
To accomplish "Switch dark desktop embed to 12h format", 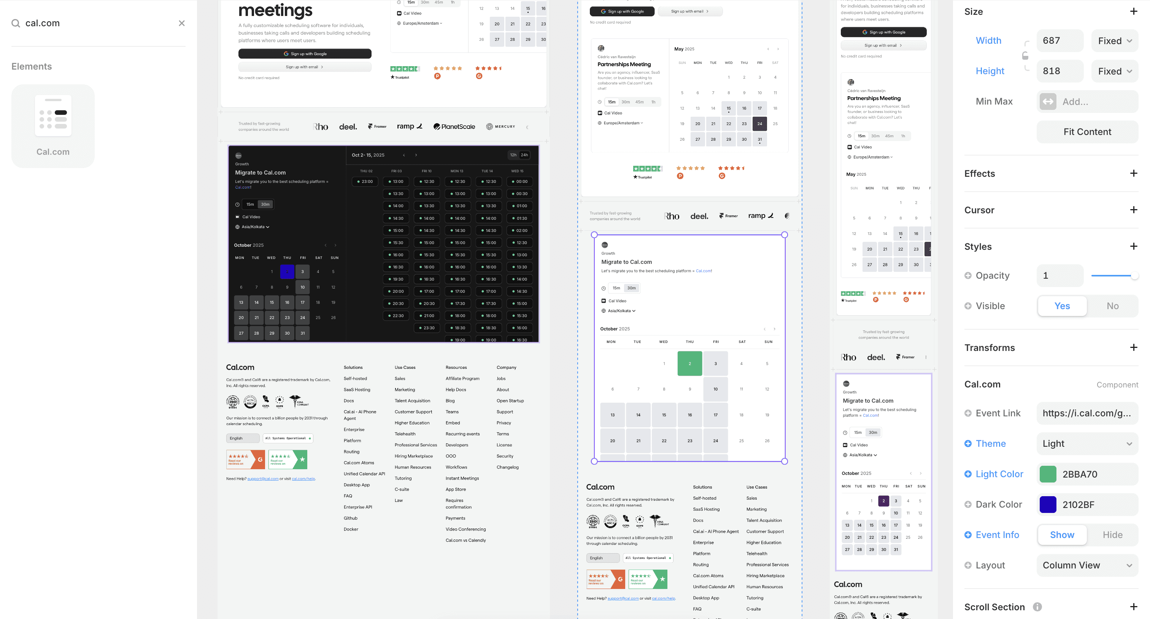I will (513, 155).
